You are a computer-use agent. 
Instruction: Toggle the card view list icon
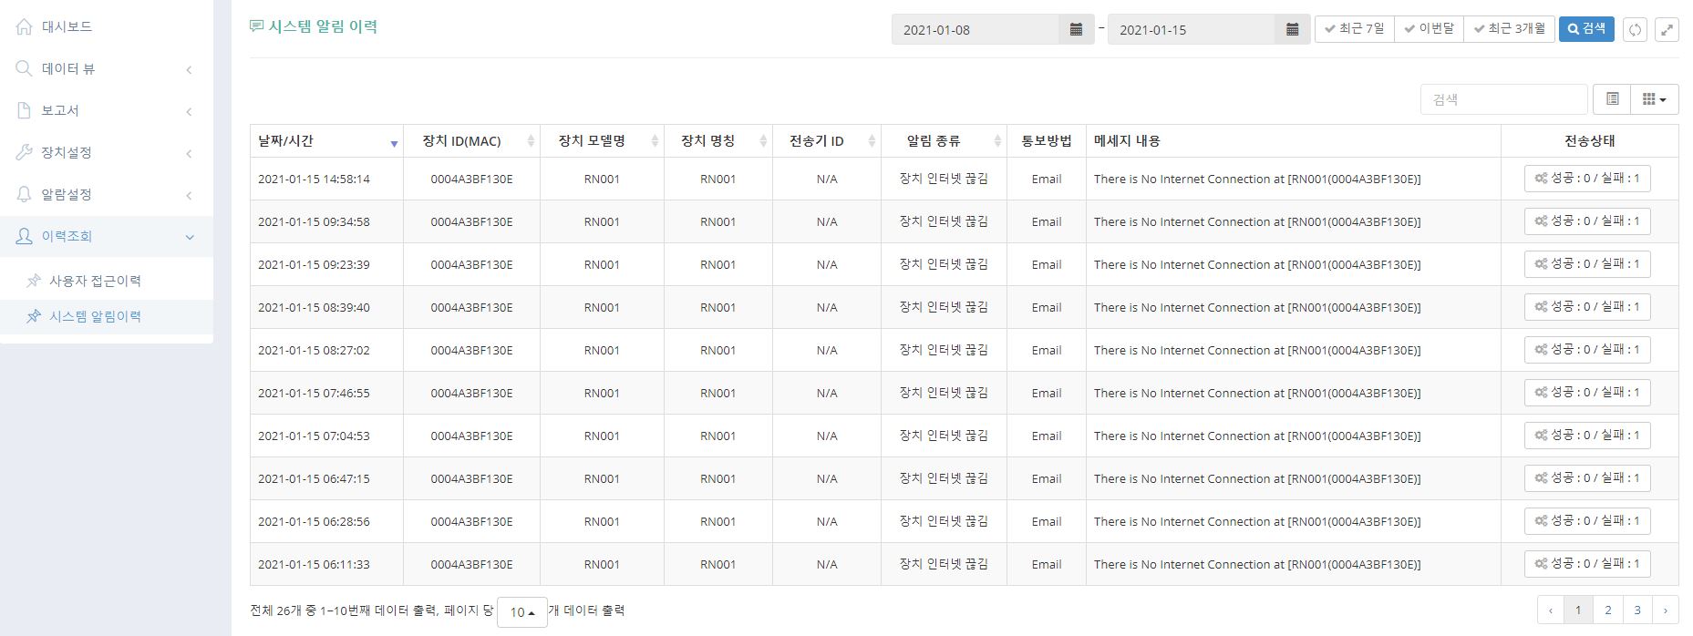pos(1612,99)
